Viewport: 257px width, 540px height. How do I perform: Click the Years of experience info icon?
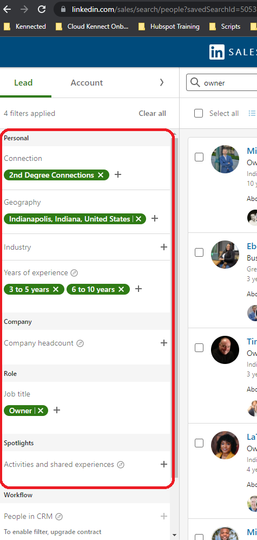pyautogui.click(x=74, y=273)
